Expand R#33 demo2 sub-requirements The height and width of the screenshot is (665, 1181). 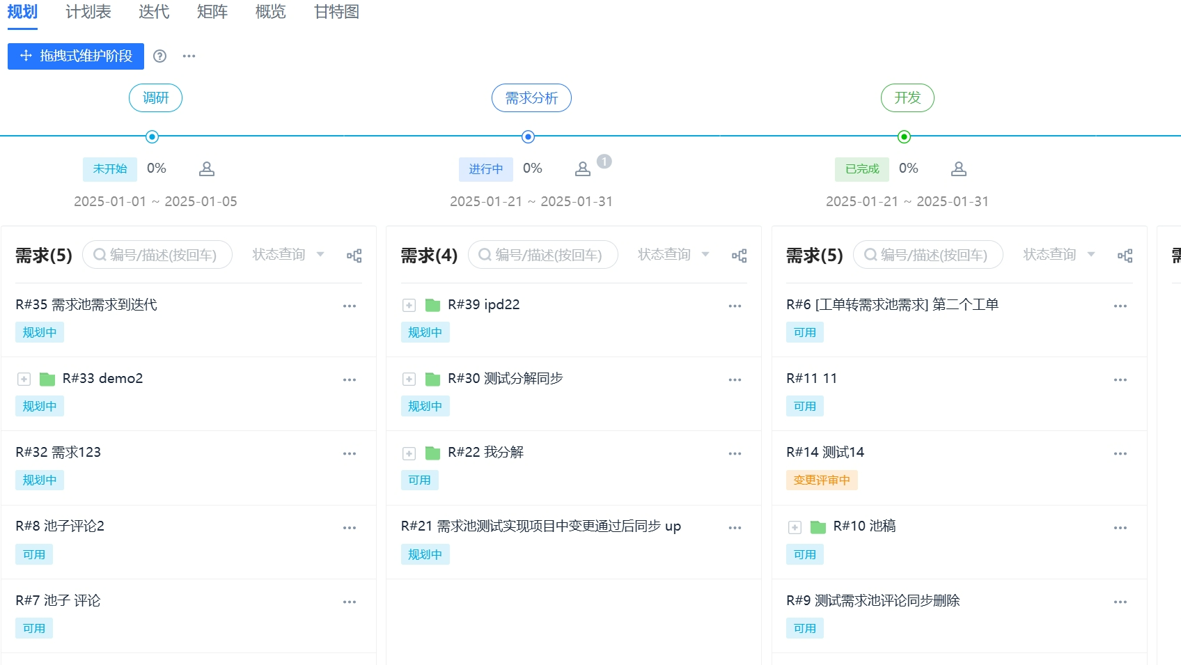[24, 380]
